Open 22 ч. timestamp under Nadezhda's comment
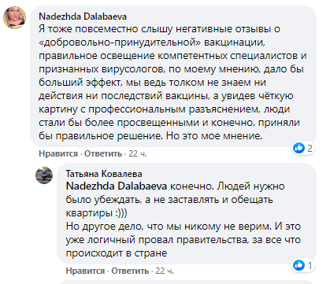This screenshot has width=330, height=284. click(x=138, y=153)
